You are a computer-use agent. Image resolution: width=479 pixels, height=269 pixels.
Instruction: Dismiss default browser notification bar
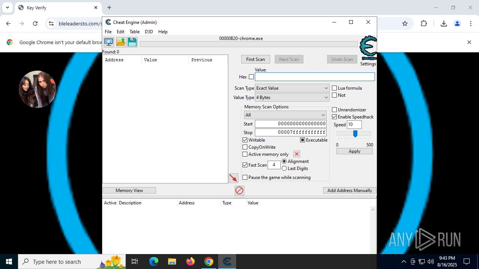click(469, 42)
